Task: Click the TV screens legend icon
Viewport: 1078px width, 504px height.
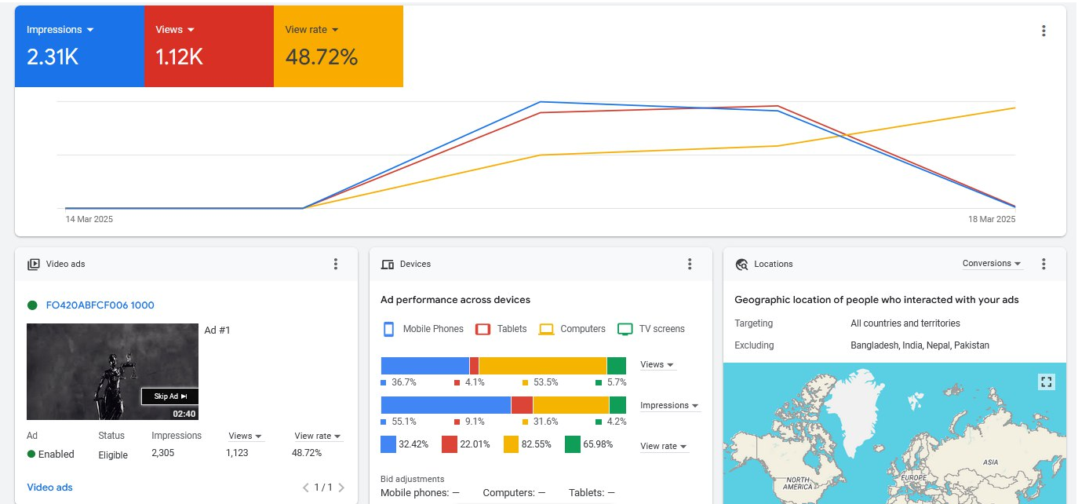Action: (625, 329)
